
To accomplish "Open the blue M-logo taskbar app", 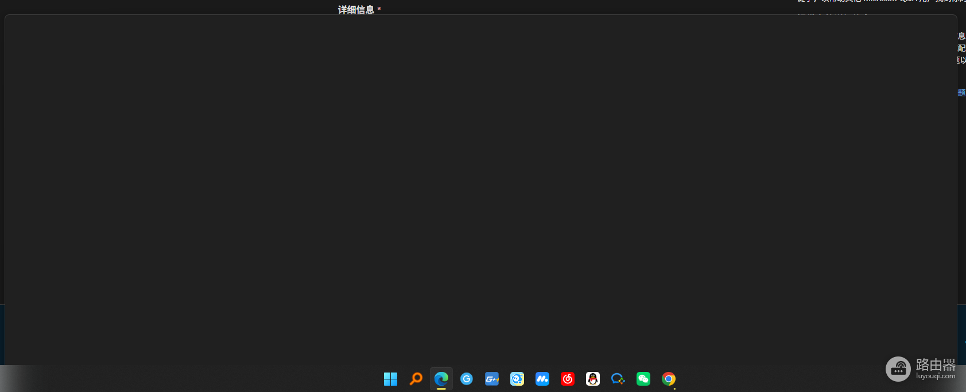I will 542,379.
